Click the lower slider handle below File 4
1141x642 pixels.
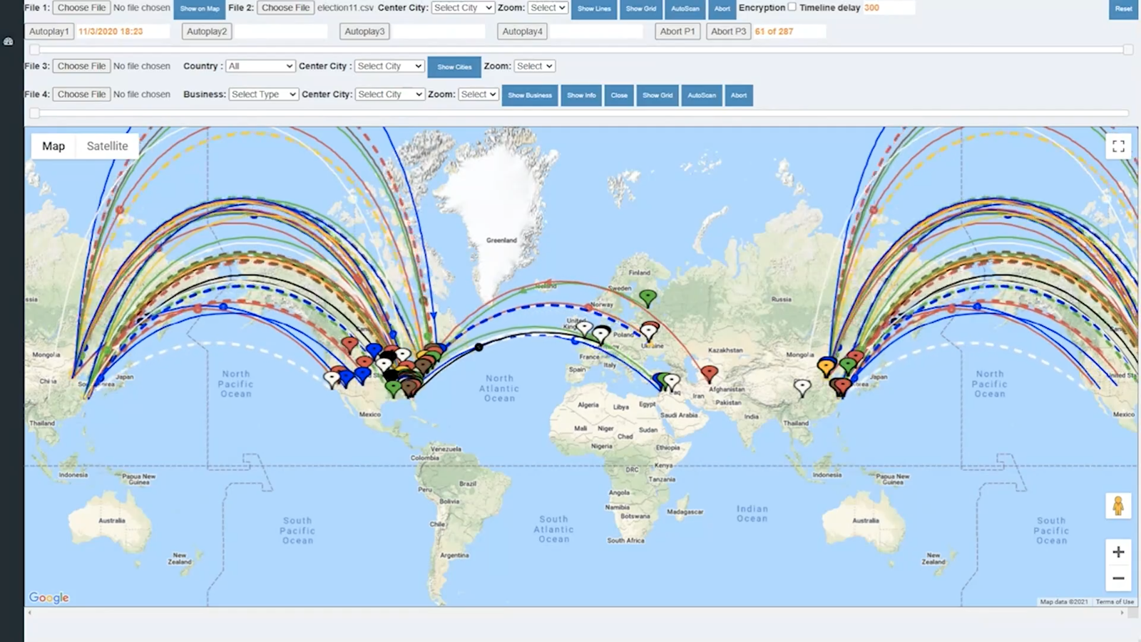pos(34,113)
